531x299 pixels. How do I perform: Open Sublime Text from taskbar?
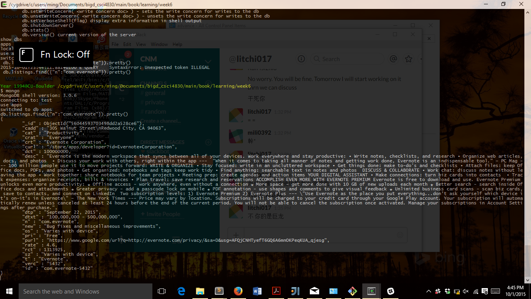(219, 291)
